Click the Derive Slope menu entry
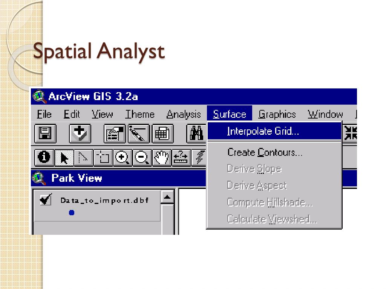This screenshot has height=289, width=386. pos(274,169)
